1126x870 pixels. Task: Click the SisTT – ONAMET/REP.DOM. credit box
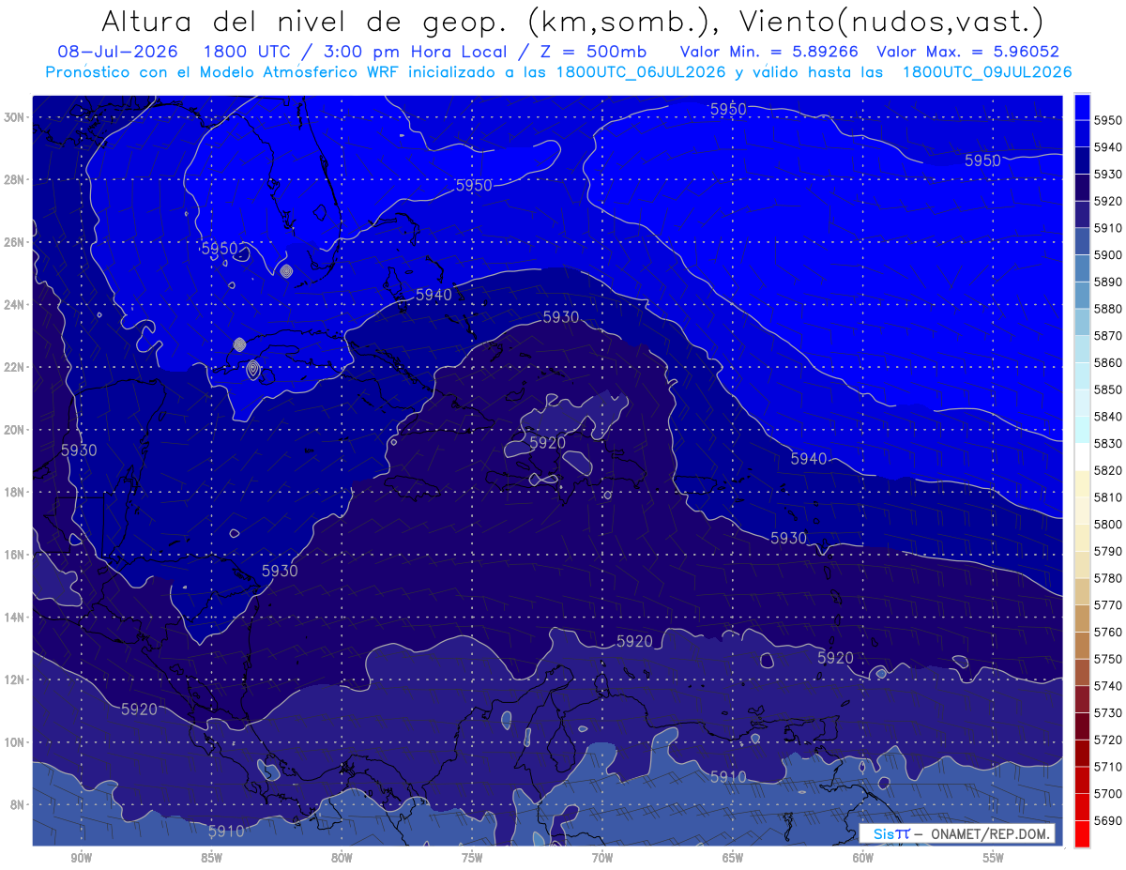[x=956, y=833]
